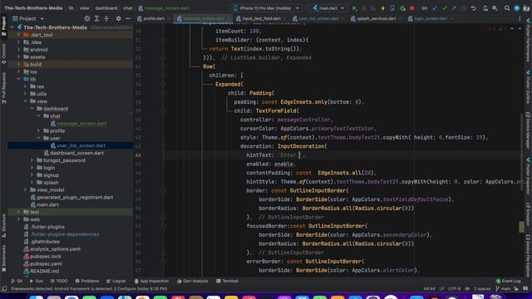Select main.dart in the project tree
This screenshot has height=299, width=532.
tap(47, 204)
